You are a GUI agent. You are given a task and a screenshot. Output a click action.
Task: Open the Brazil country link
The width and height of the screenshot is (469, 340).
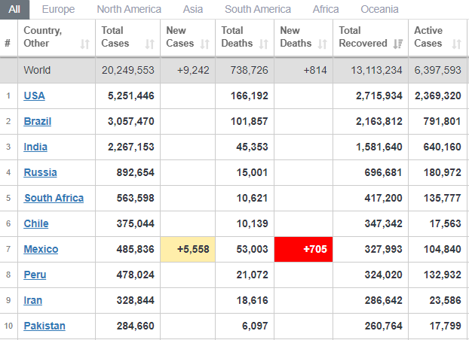click(38, 121)
